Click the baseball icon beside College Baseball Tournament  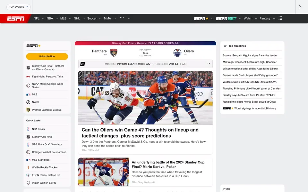tap(28, 152)
